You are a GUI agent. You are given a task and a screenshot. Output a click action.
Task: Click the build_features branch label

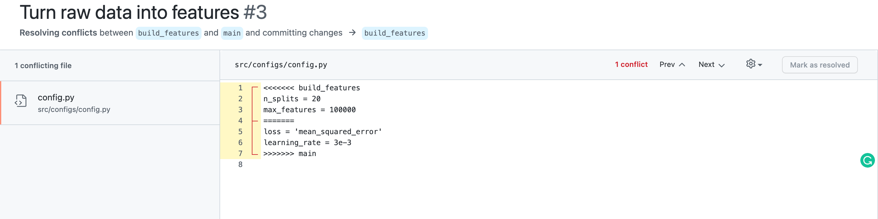[x=168, y=33]
